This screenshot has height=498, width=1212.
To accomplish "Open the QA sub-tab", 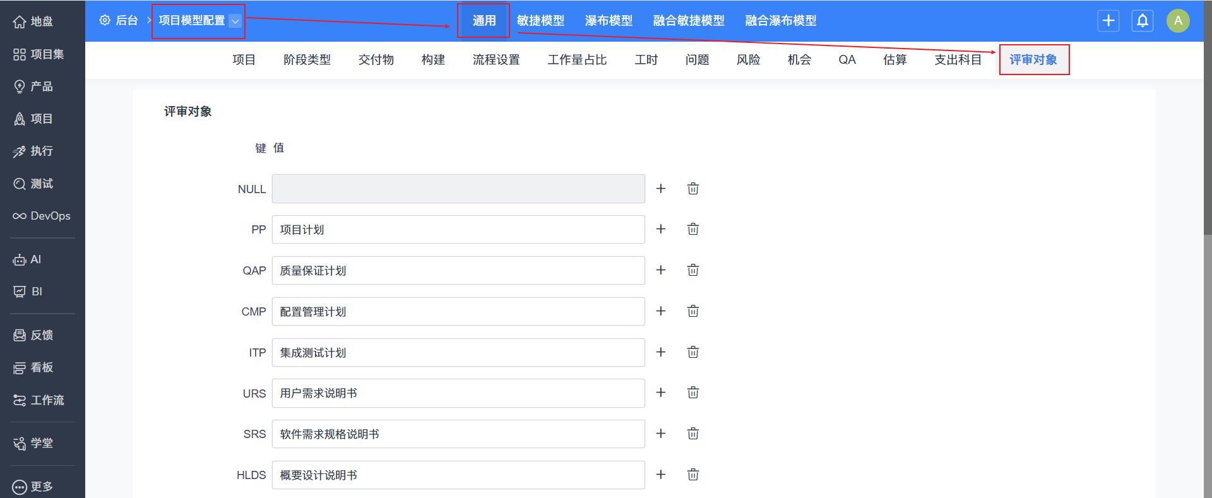I will tap(847, 60).
